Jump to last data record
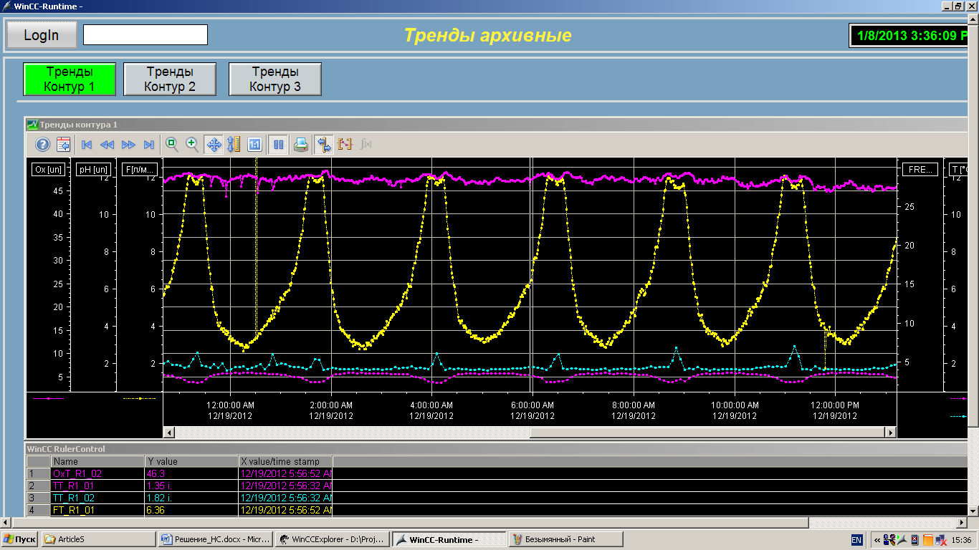Viewport: 979px width, 550px height. click(149, 145)
